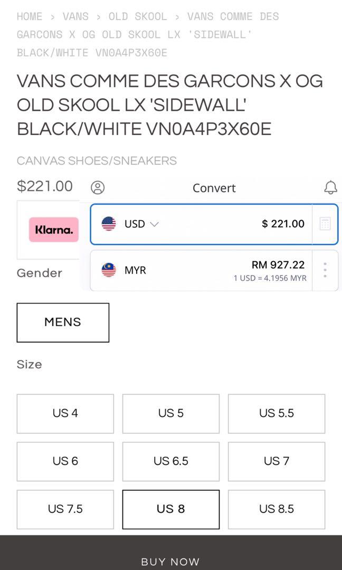The image size is (342, 570).
Task: Open the three-dot menu beside MYR
Action: click(325, 270)
